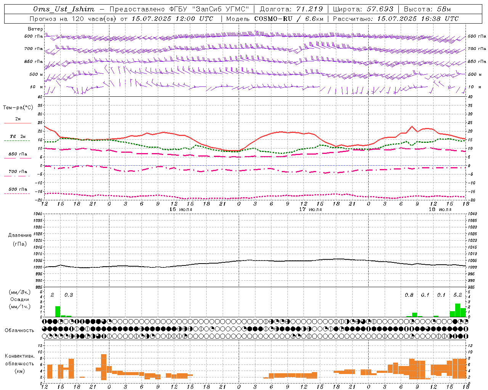
Task: Click the tall green precipitation bar under "2"
Action: (58, 312)
